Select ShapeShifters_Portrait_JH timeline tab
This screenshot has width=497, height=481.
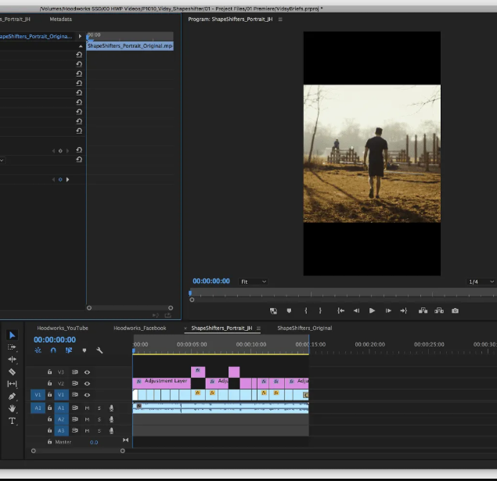pos(221,328)
